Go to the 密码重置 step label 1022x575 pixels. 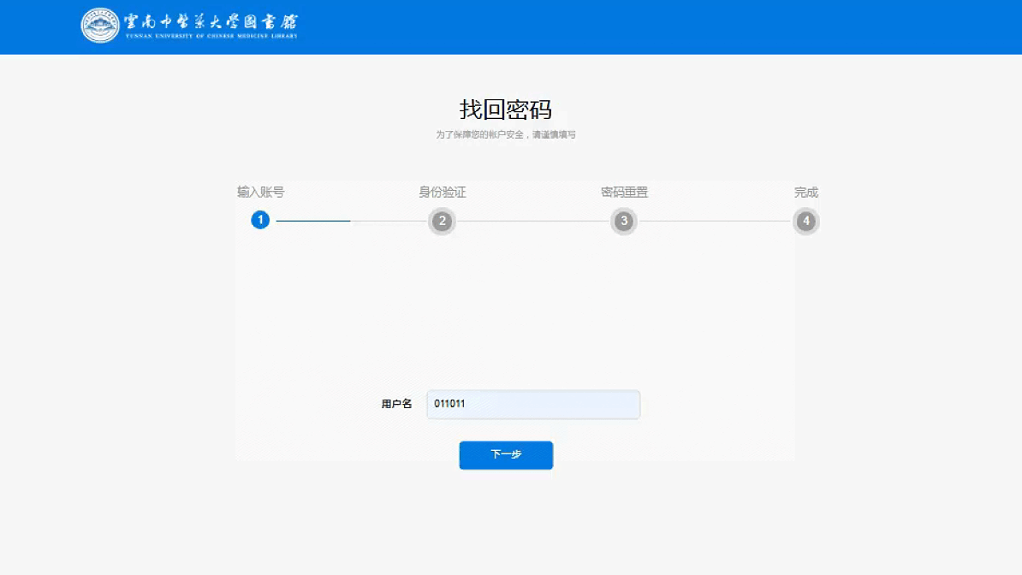click(x=624, y=193)
